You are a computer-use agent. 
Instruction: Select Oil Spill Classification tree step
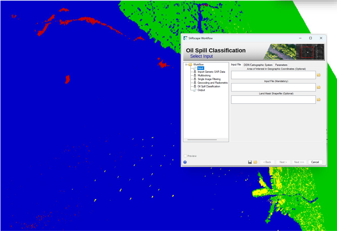209,86
